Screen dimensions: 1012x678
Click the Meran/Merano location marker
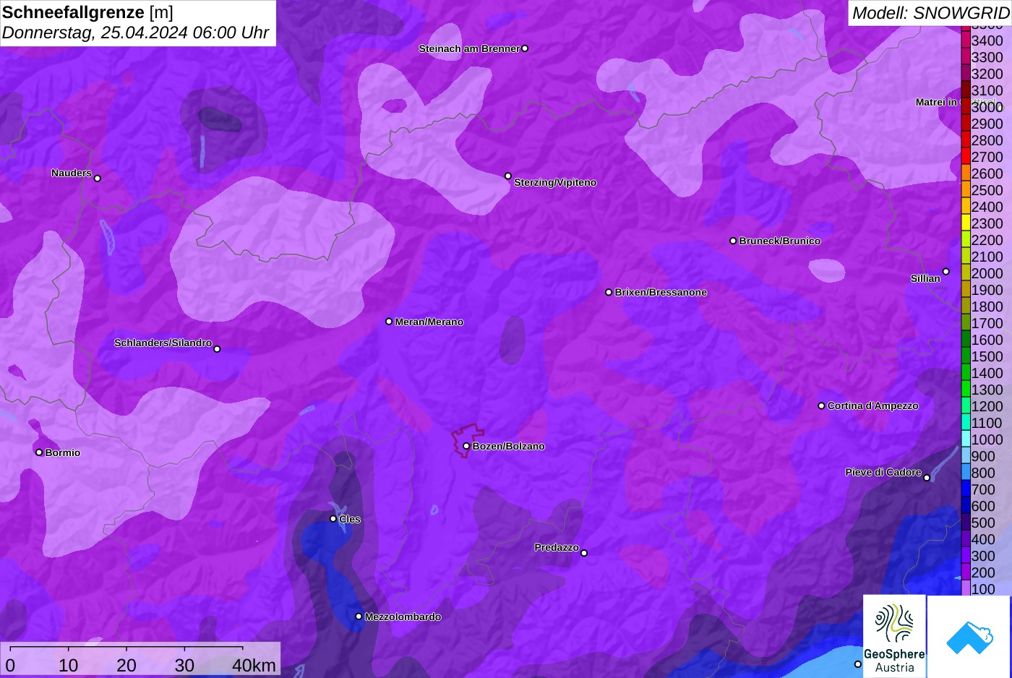click(389, 322)
